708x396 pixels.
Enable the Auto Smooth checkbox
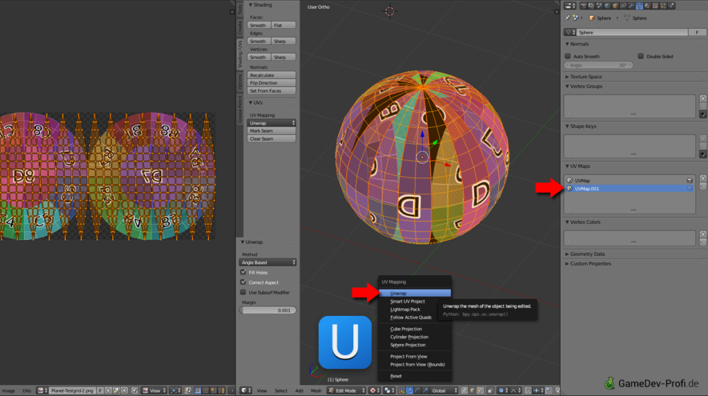568,57
